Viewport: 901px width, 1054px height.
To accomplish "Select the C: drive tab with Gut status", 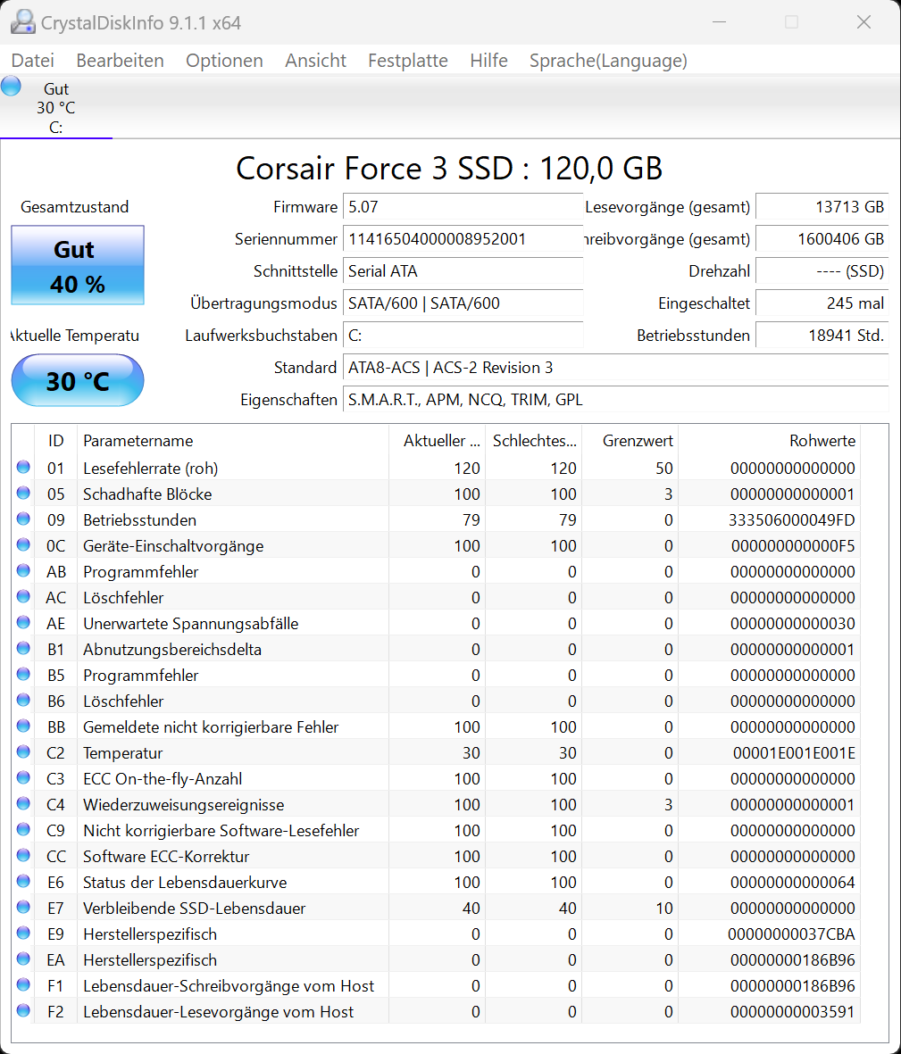I will 55,108.
